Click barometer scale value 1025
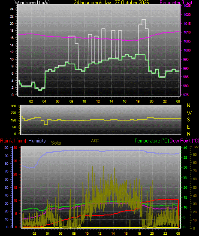 tap(187, 6)
